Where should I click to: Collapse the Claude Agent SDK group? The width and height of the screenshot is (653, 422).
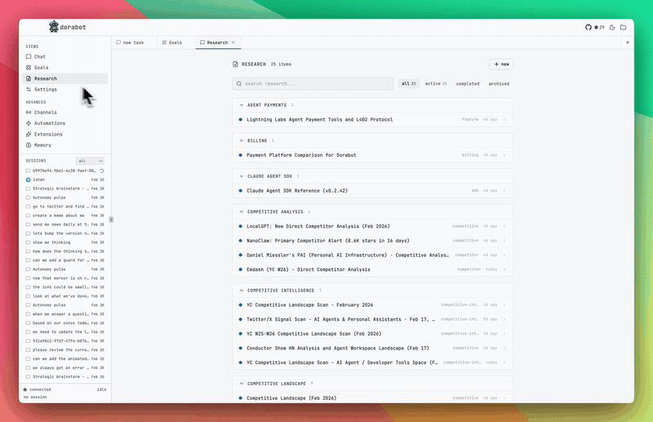(242, 176)
